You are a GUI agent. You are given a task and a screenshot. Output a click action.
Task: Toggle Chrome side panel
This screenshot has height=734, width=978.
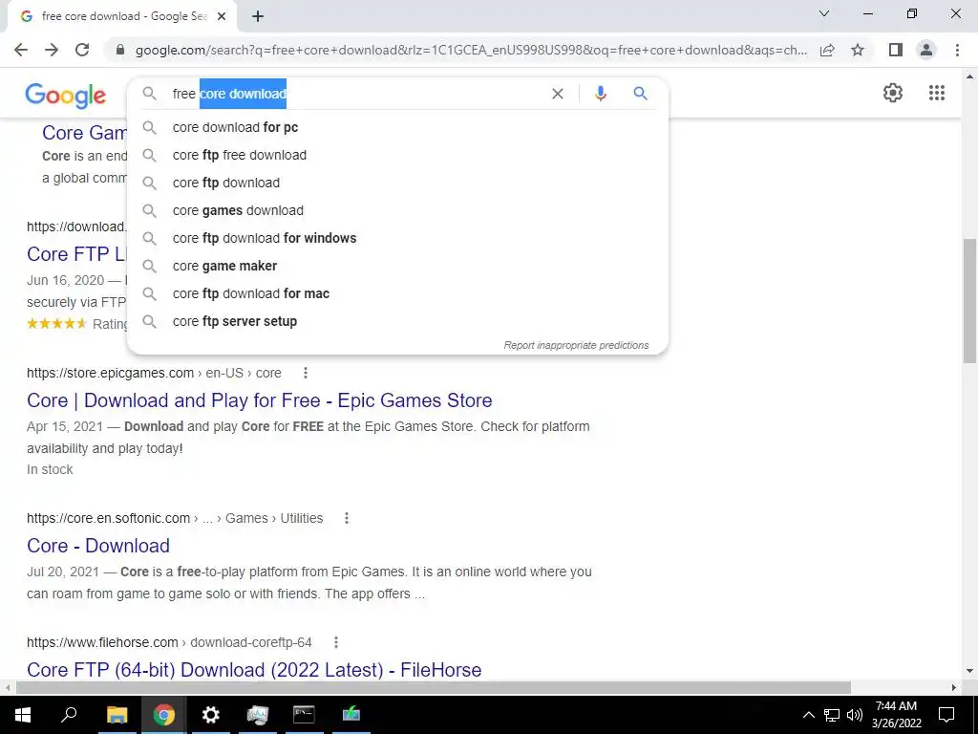pyautogui.click(x=896, y=50)
